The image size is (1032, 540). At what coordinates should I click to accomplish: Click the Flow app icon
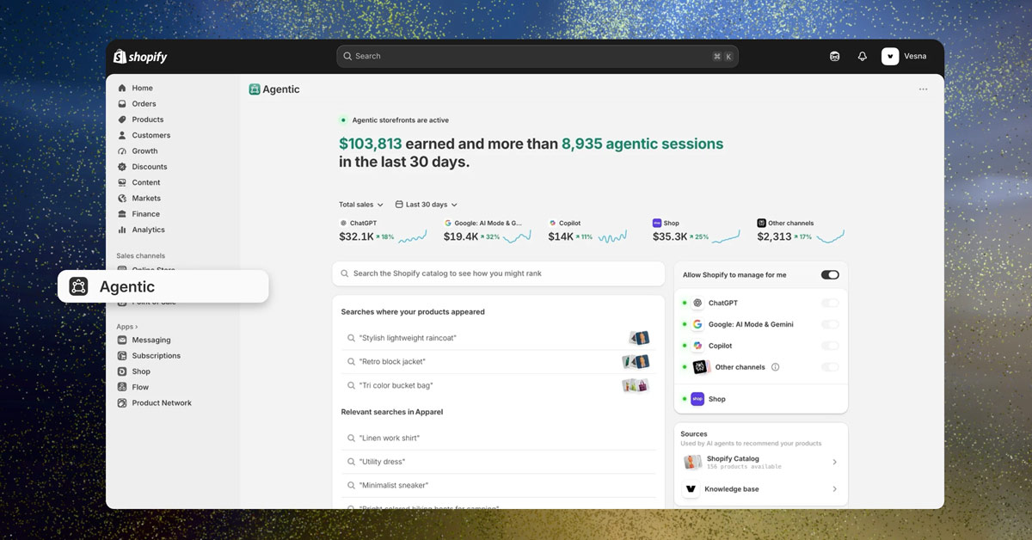tap(122, 387)
